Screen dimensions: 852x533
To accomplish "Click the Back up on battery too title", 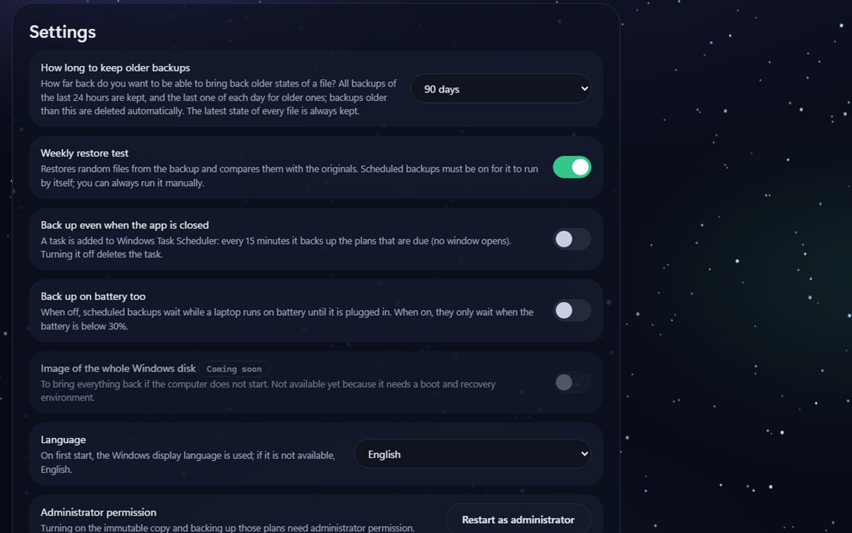I will point(93,296).
